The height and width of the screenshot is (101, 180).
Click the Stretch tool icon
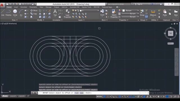[31, 17]
